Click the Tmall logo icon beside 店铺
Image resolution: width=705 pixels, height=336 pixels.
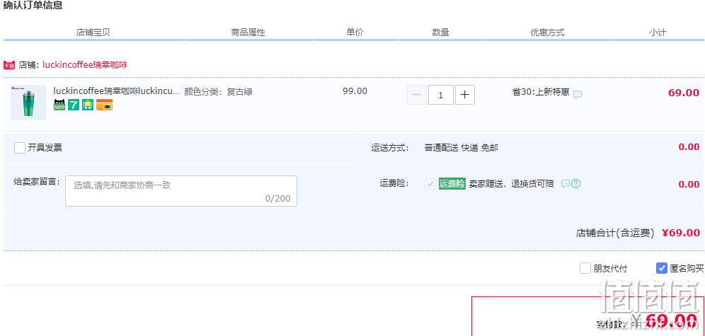(x=9, y=65)
